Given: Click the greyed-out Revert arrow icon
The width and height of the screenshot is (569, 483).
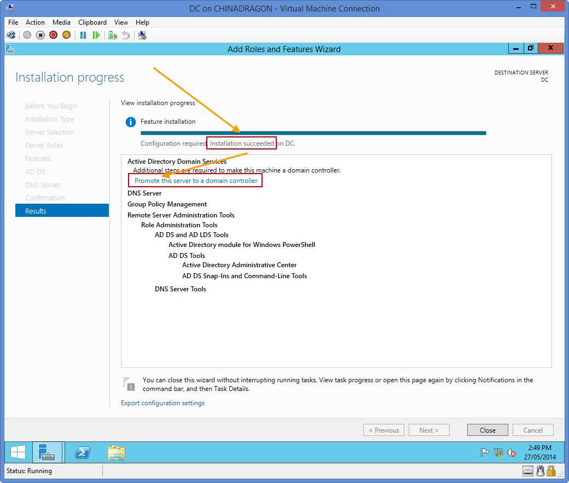Looking at the screenshot, I should [x=125, y=35].
